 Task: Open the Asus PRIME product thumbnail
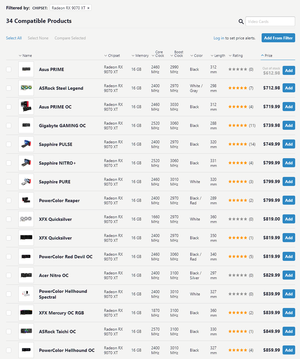coord(26,69)
